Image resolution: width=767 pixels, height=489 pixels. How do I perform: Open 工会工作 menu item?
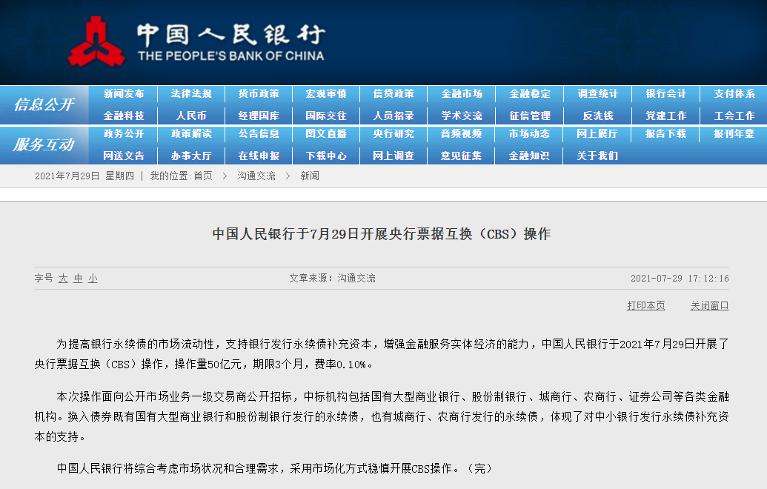pyautogui.click(x=734, y=116)
